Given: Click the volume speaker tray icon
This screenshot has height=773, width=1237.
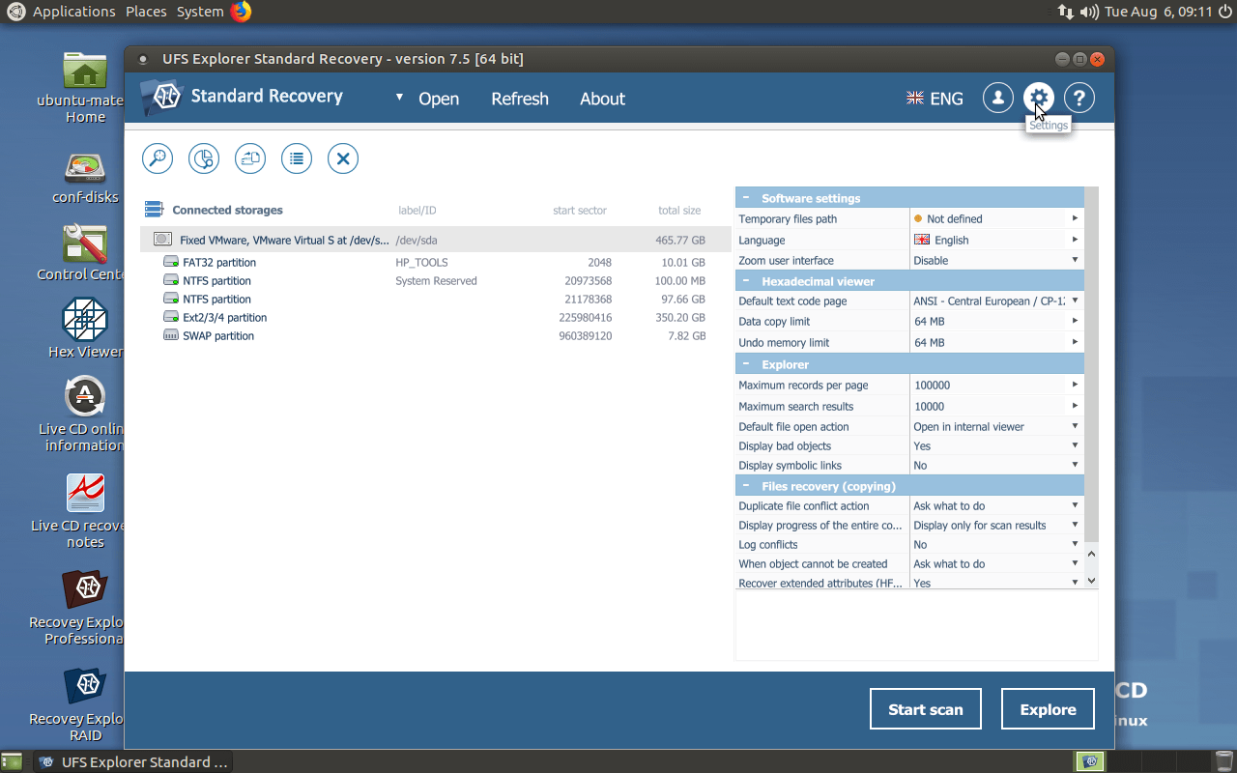Looking at the screenshot, I should pos(1089,12).
